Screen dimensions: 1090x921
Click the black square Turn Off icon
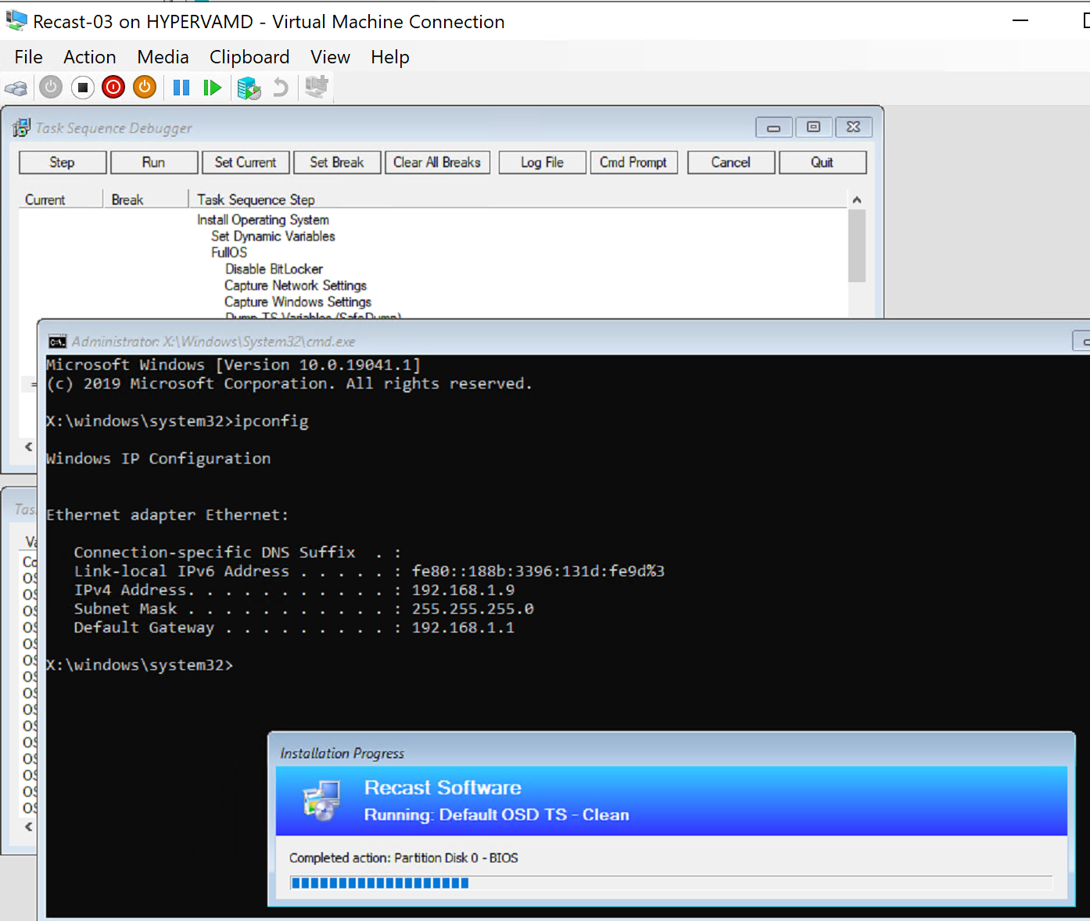tap(82, 88)
